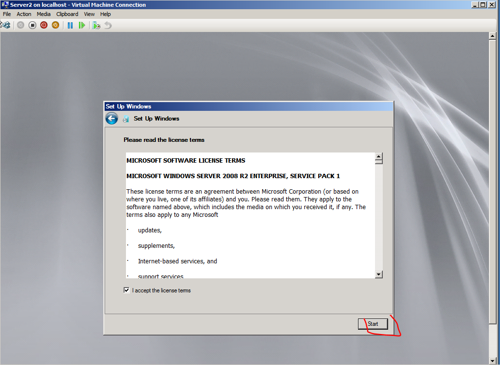Turn off the VM with the black stop icon
Image resolution: width=500 pixels, height=365 pixels.
(32, 25)
